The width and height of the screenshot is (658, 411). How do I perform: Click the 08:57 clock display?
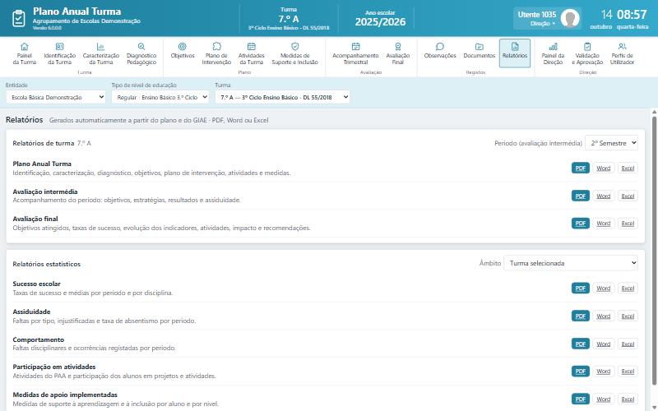(x=632, y=15)
